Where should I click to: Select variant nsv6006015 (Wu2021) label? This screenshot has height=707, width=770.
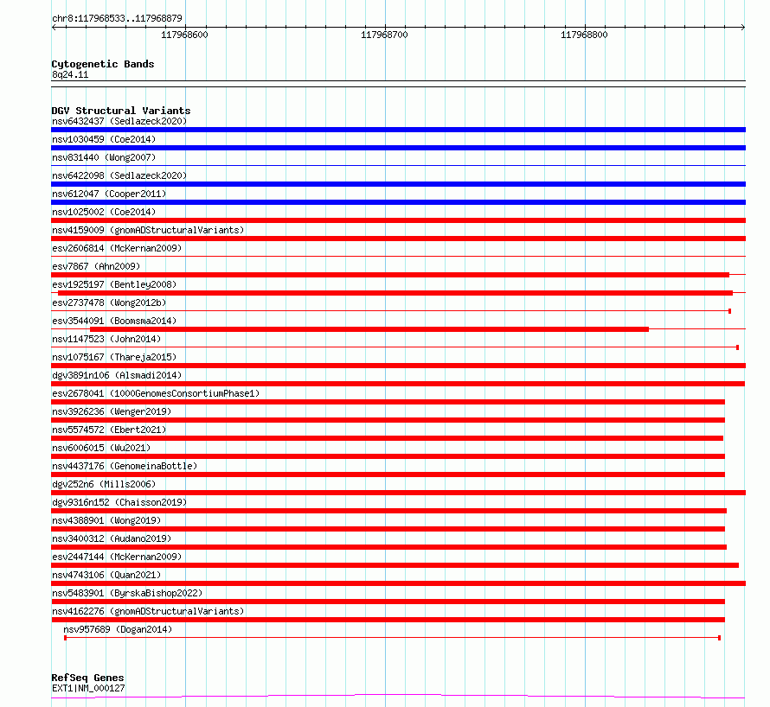coord(101,448)
